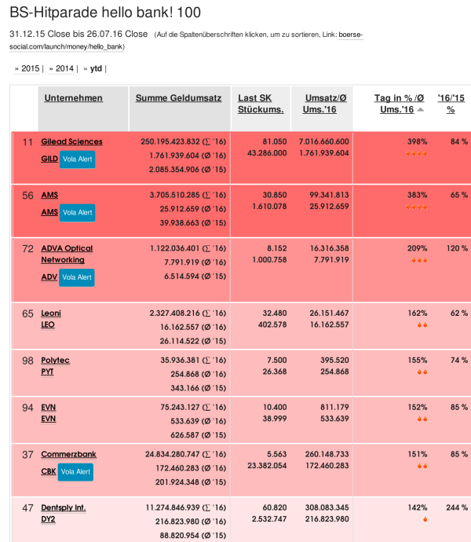Select the ytd period tab
This screenshot has height=542, width=471.
pyautogui.click(x=96, y=68)
